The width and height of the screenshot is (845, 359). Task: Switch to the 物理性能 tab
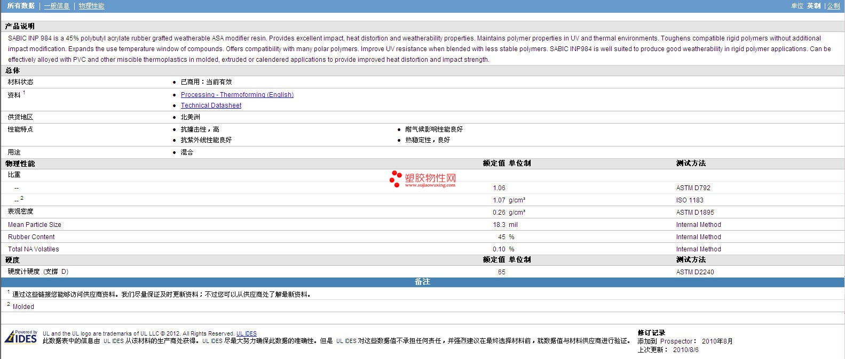click(x=91, y=6)
